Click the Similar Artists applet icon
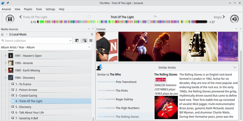 click(x=99, y=68)
